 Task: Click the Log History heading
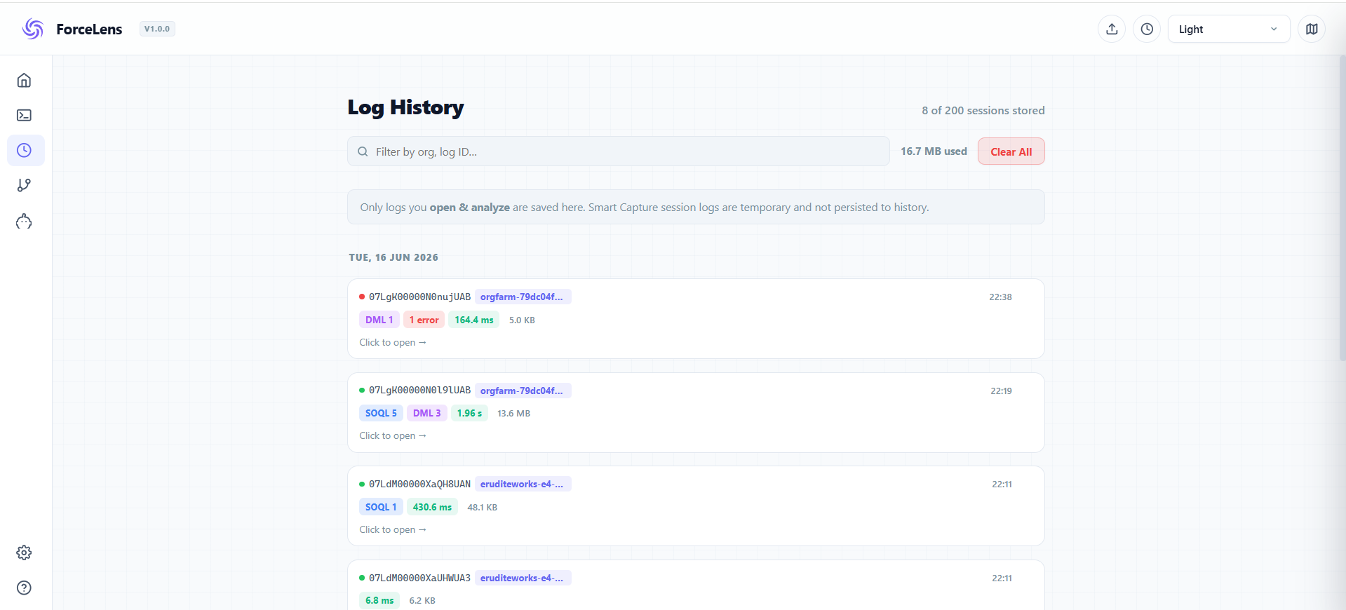405,107
